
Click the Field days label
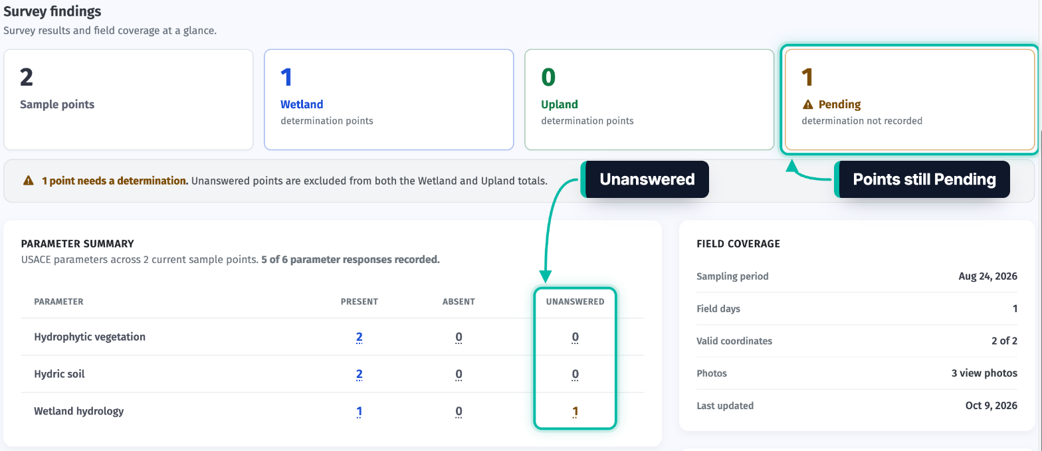coord(718,309)
